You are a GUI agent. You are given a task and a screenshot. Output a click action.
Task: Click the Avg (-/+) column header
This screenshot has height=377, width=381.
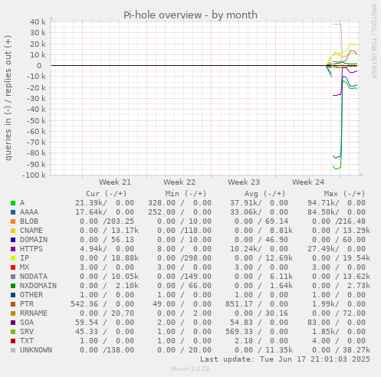click(x=264, y=194)
